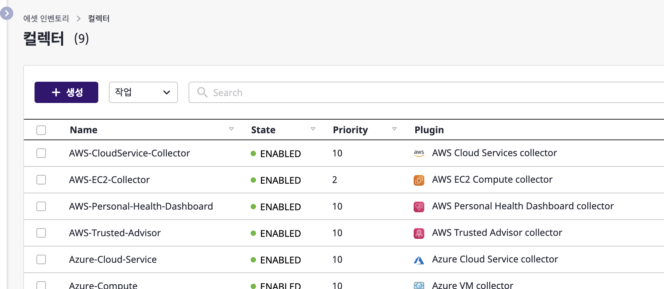Check the AWS-CloudService-Collector row checkbox
The width and height of the screenshot is (664, 289).
41,153
